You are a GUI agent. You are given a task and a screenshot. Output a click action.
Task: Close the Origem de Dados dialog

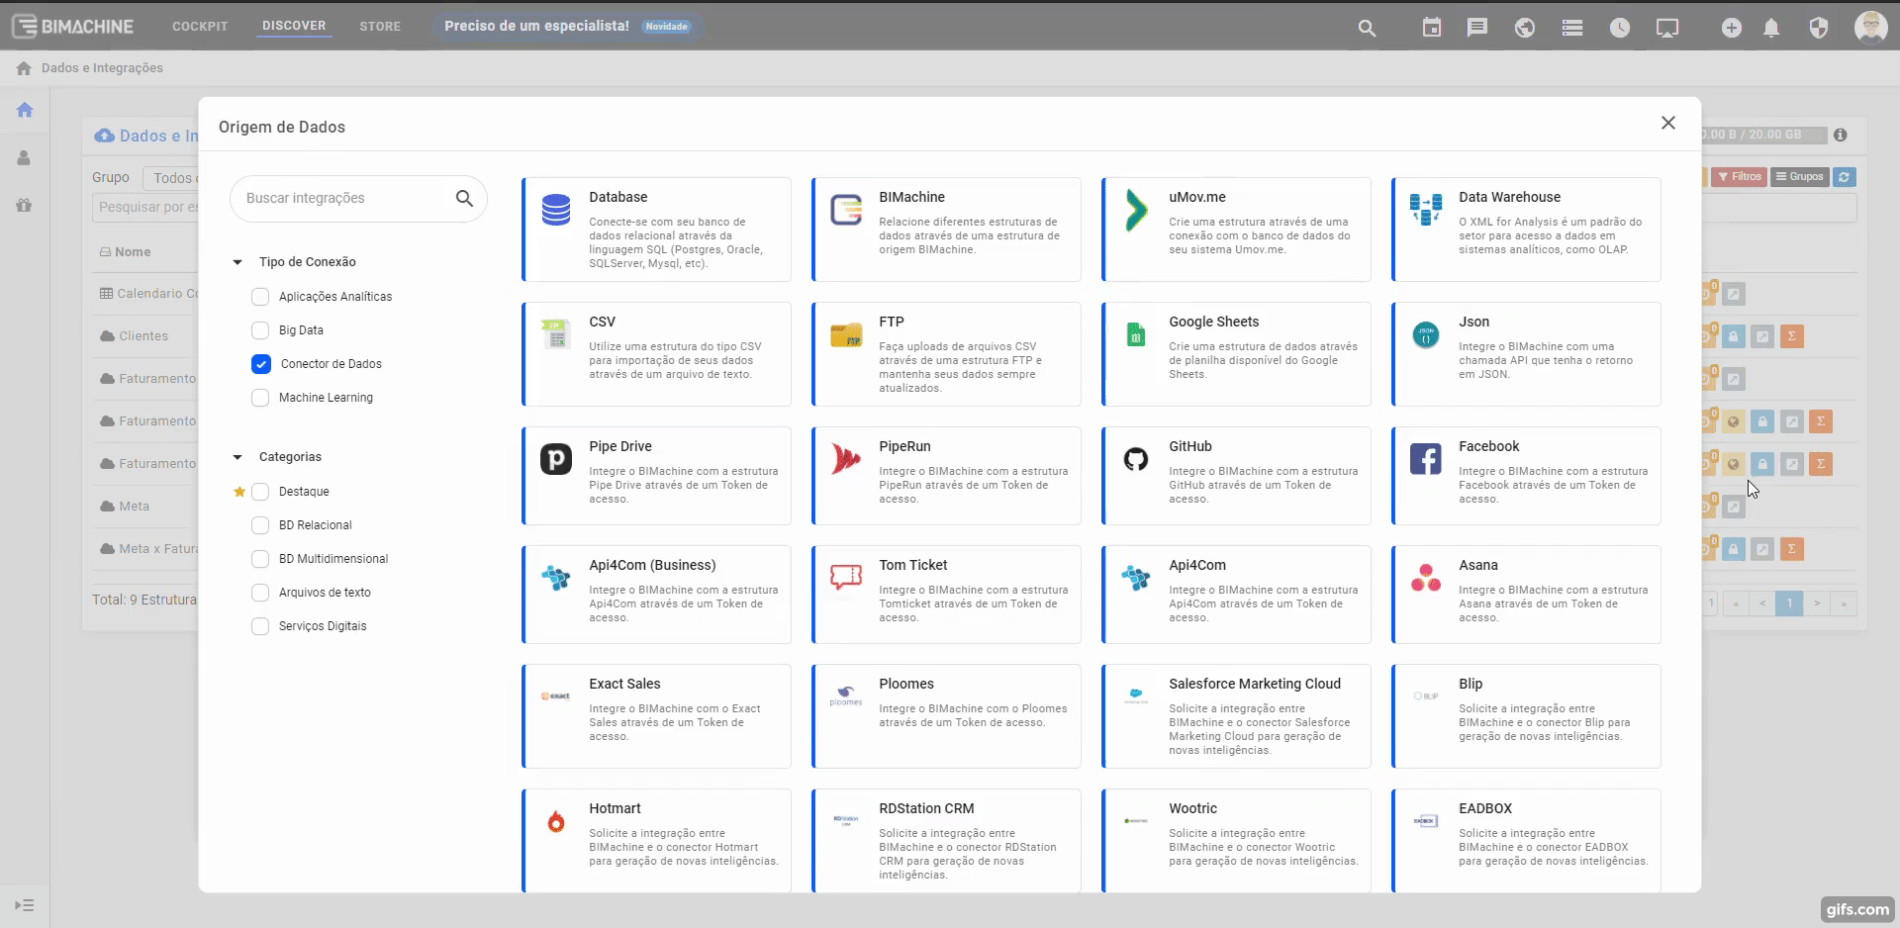click(1668, 123)
